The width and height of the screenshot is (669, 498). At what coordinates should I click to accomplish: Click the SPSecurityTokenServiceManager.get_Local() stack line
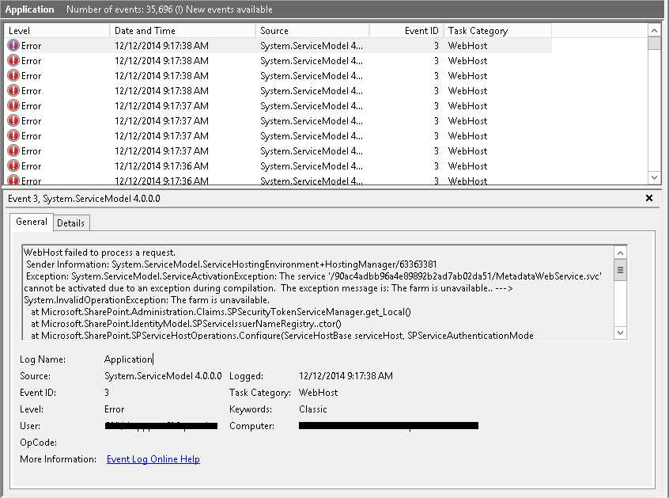221,312
